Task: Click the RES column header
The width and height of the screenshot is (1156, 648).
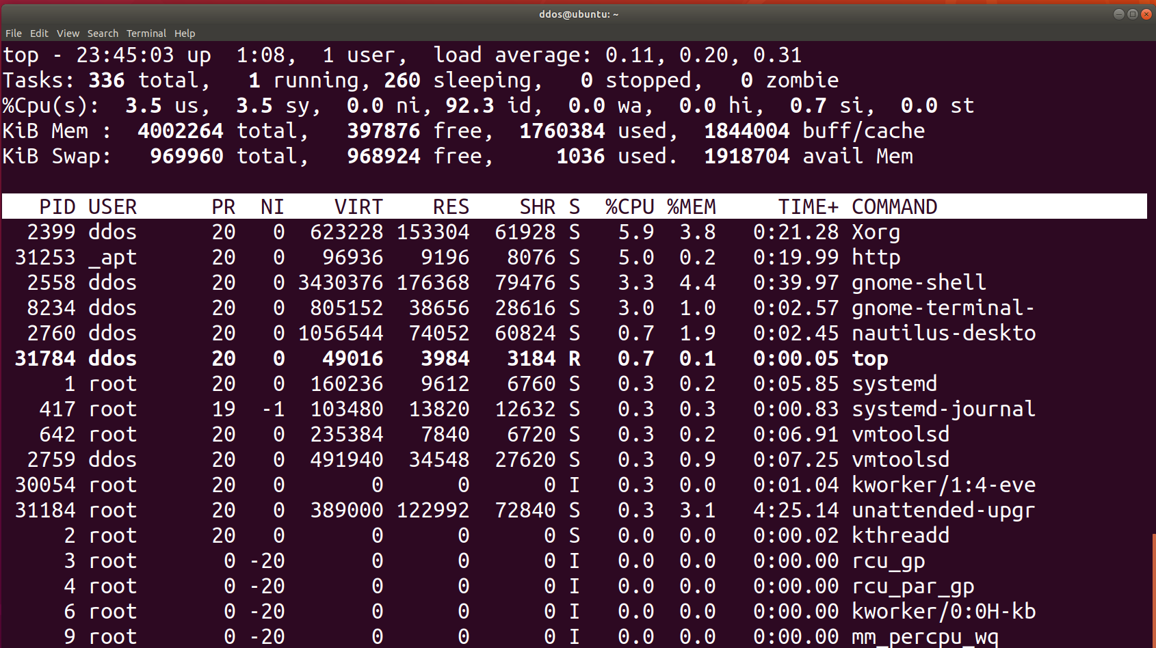Action: (451, 206)
